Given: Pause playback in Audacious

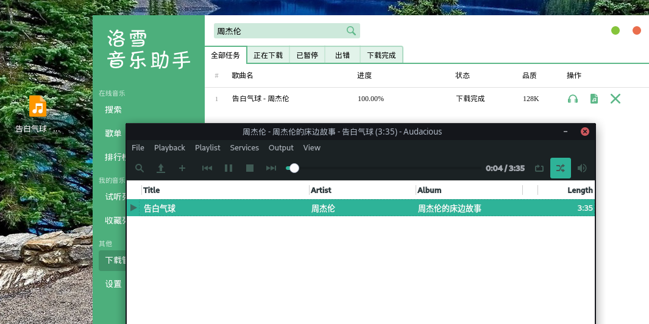Looking at the screenshot, I should (229, 168).
